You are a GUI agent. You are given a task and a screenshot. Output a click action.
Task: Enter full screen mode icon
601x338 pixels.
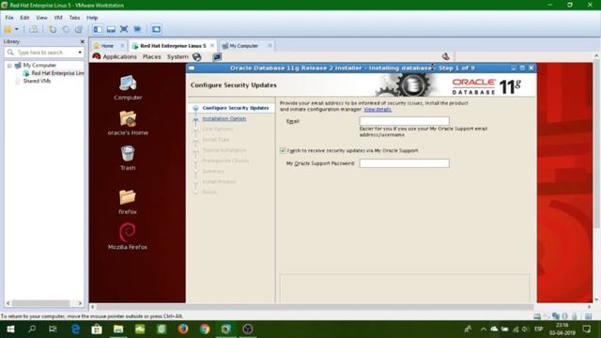124,29
